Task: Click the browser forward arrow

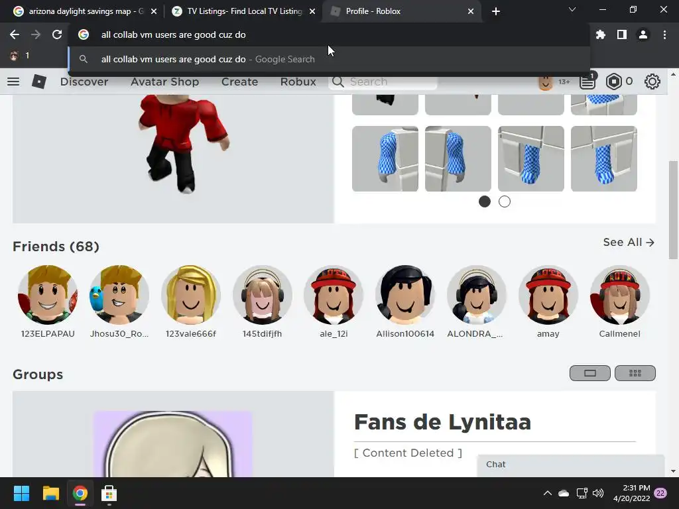Action: [36, 34]
